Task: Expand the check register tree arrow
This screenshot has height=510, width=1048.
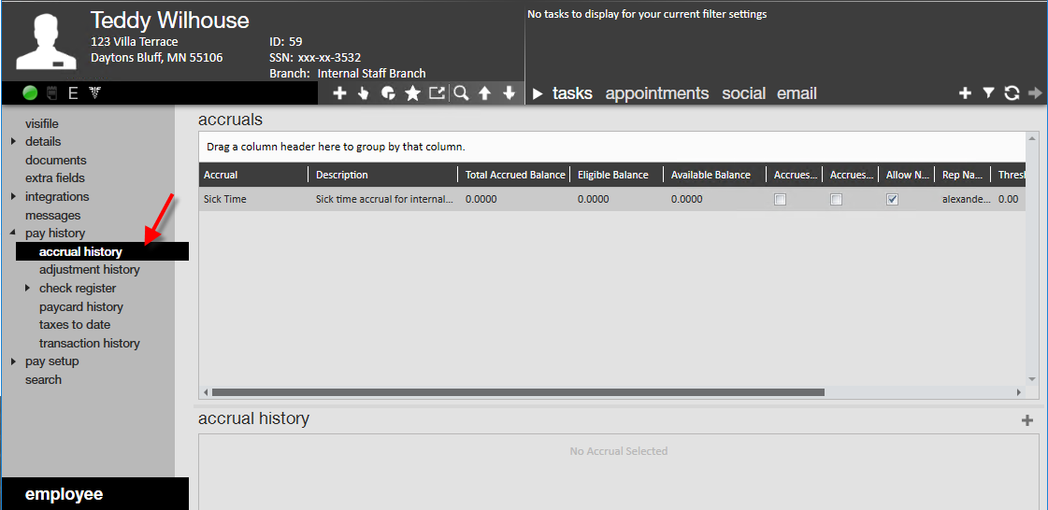Action: pyautogui.click(x=27, y=289)
